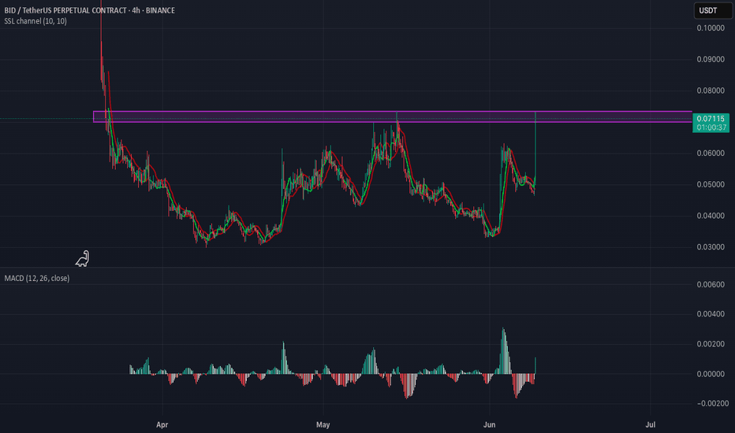Click the 0.08000 price axis label
Image resolution: width=735 pixels, height=433 pixels.
pyautogui.click(x=711, y=91)
